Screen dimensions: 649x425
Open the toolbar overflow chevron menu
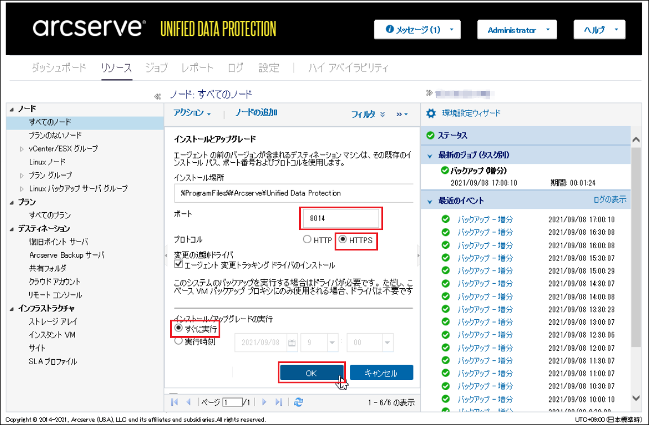click(x=402, y=114)
